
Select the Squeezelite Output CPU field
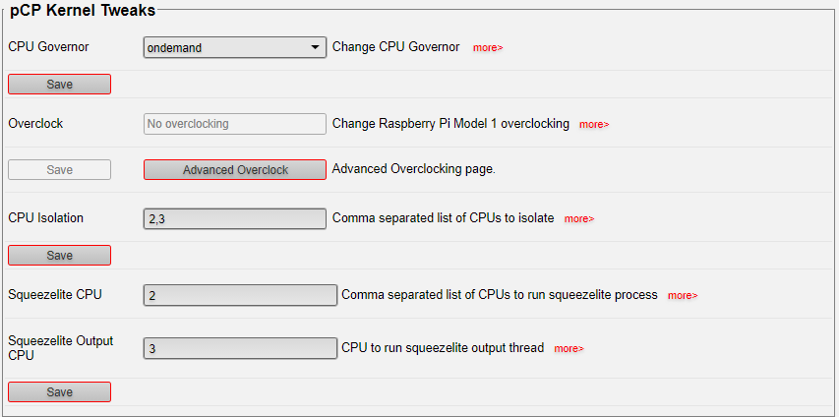point(241,348)
